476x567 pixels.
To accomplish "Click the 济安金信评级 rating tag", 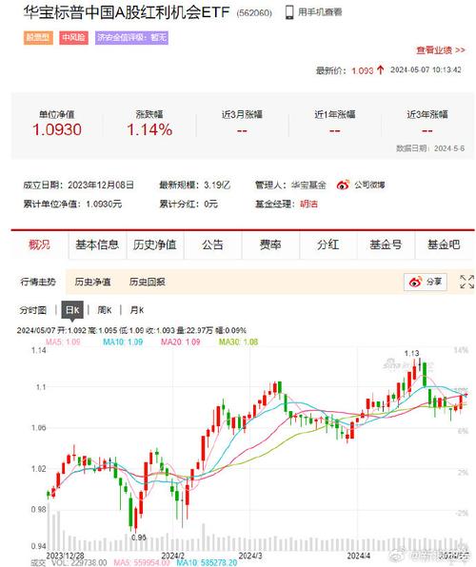I will coord(131,38).
